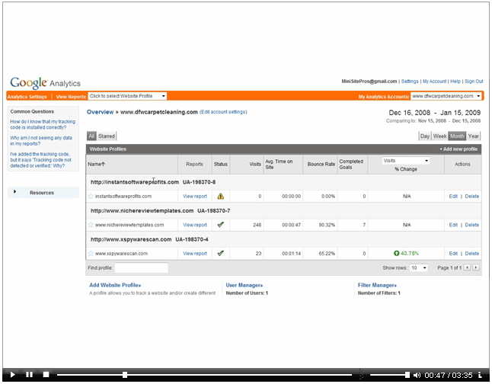Click the video info icon

(x=480, y=375)
